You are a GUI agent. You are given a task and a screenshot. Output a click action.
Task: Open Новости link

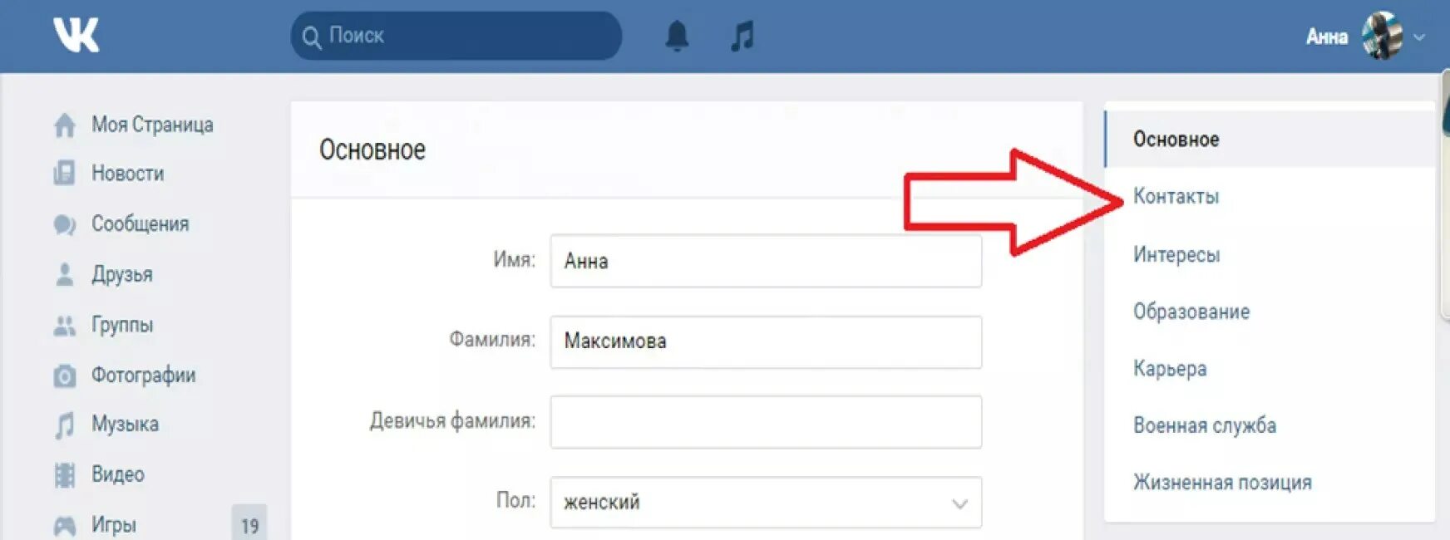pos(127,174)
